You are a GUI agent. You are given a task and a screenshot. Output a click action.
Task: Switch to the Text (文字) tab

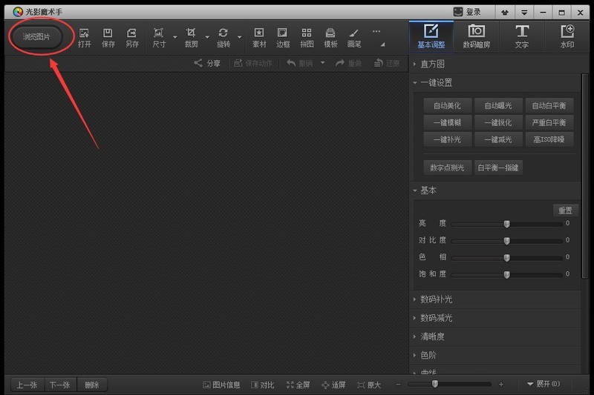click(522, 36)
